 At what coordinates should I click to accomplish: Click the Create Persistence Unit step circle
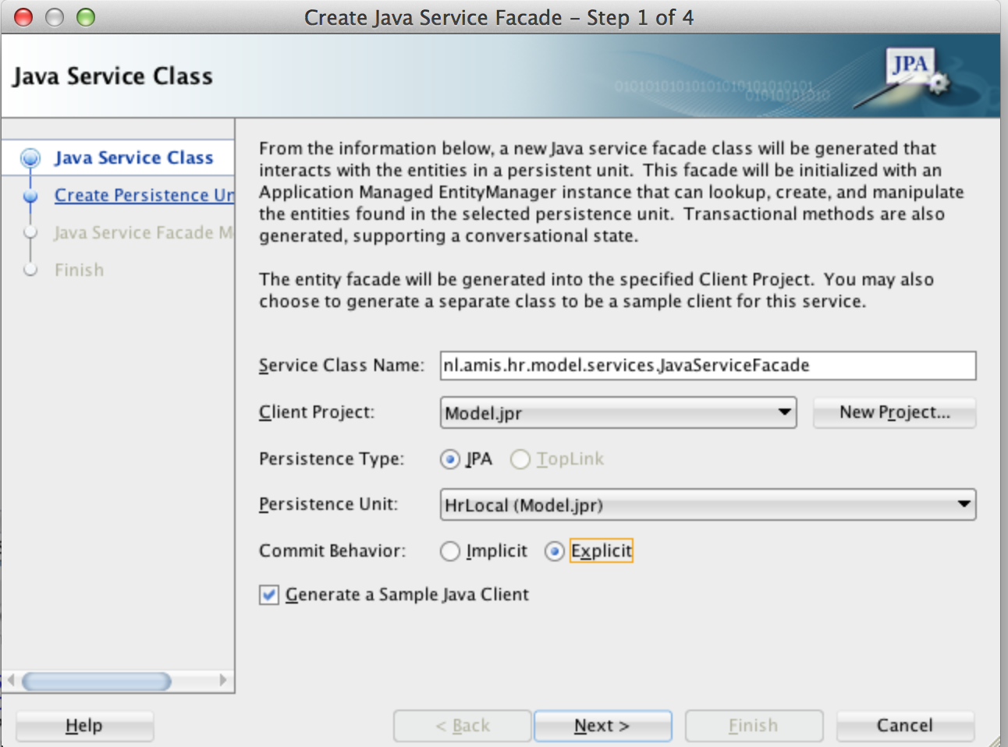[x=30, y=195]
